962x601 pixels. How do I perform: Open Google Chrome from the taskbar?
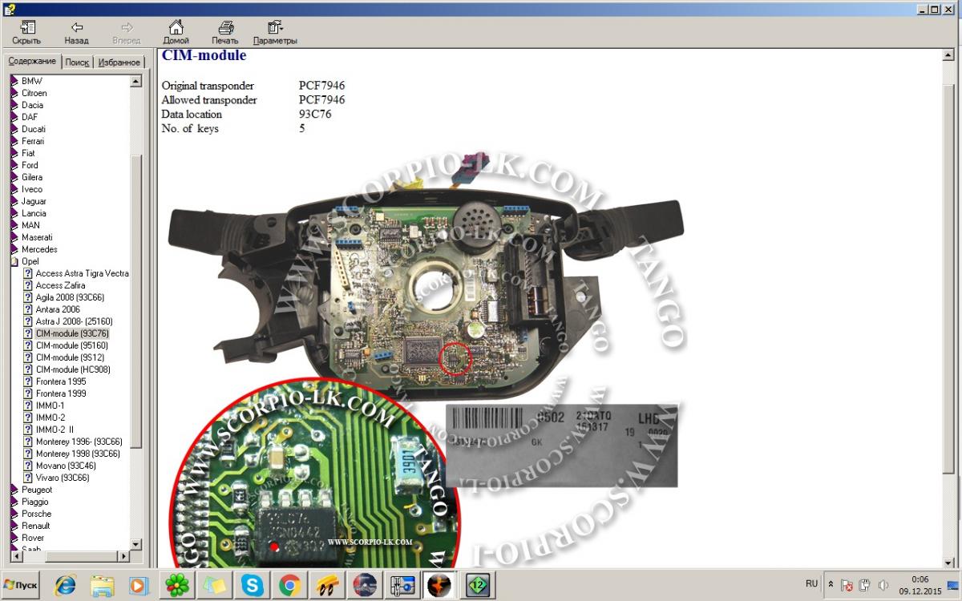[x=289, y=586]
